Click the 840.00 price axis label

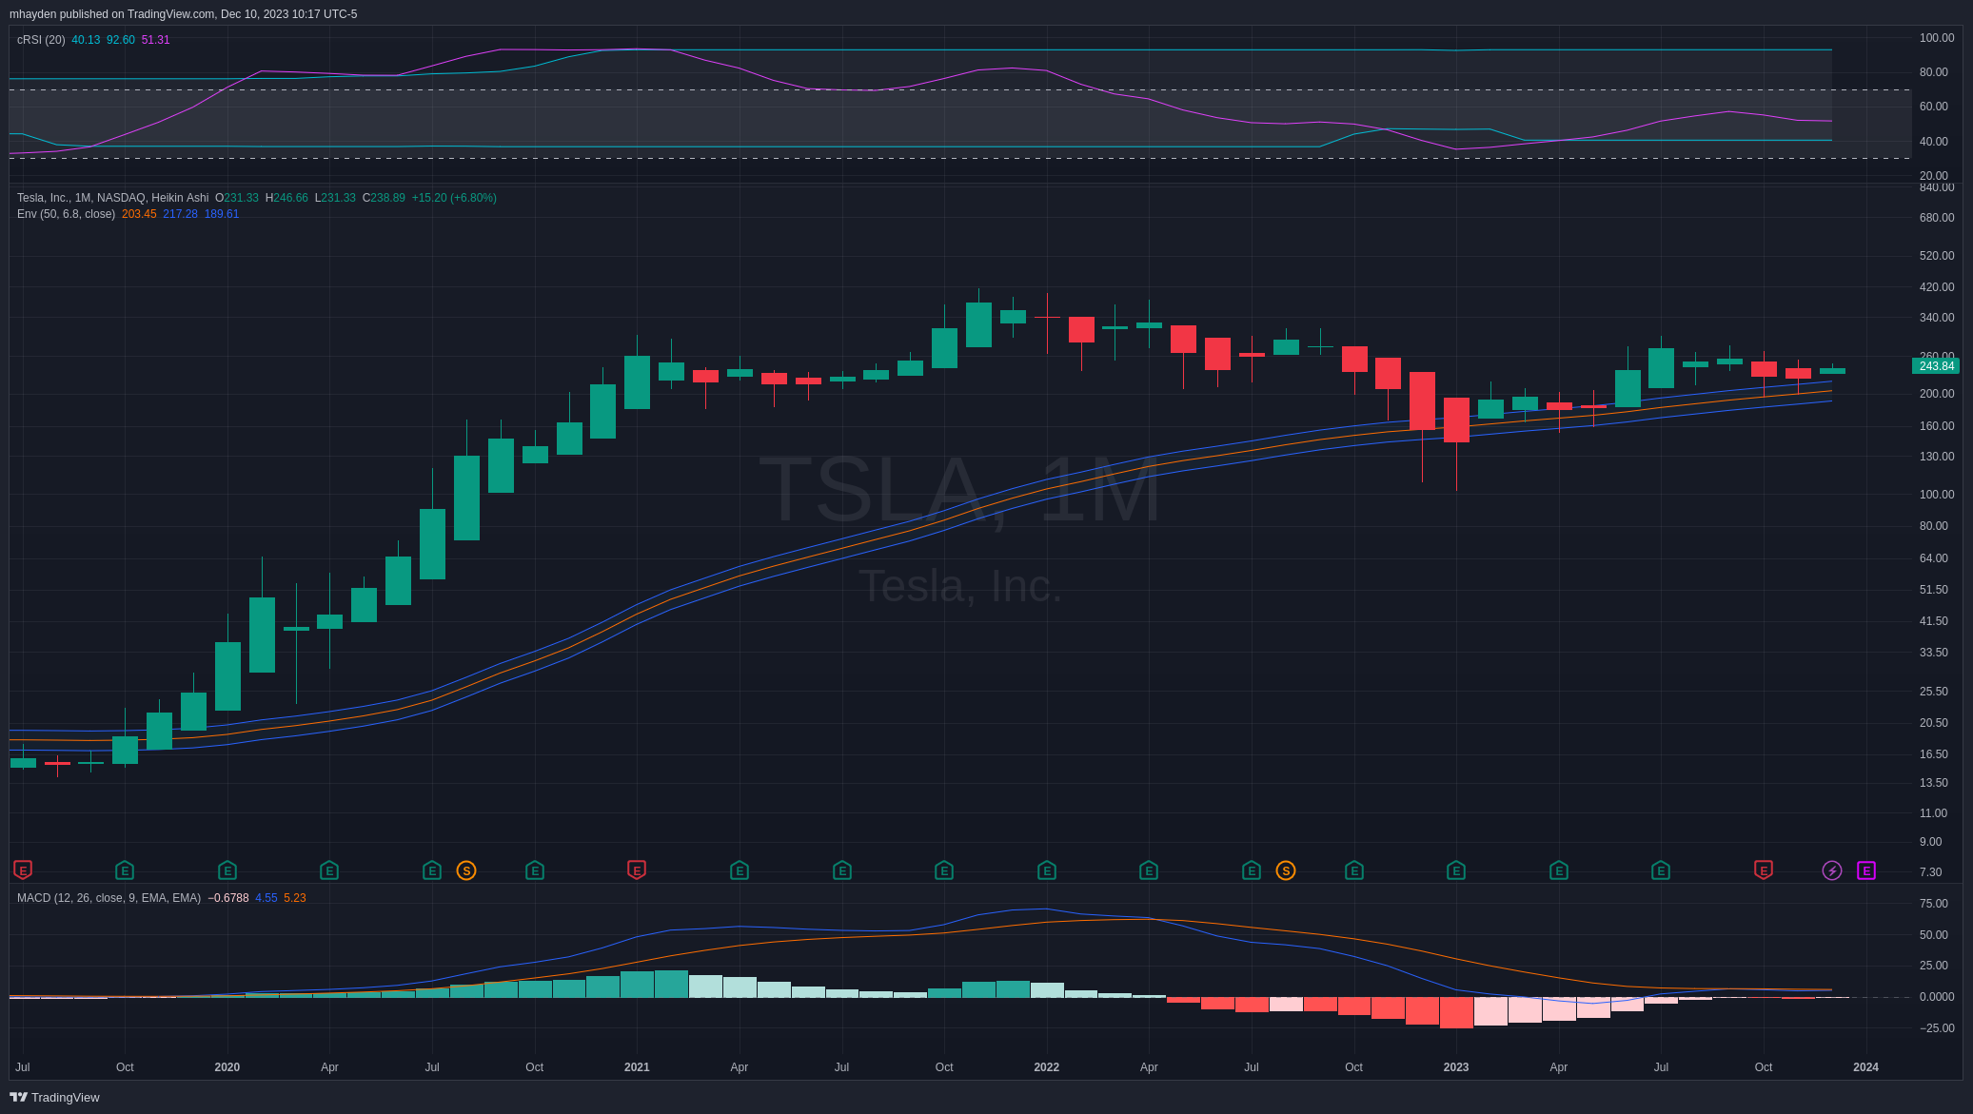pos(1937,188)
